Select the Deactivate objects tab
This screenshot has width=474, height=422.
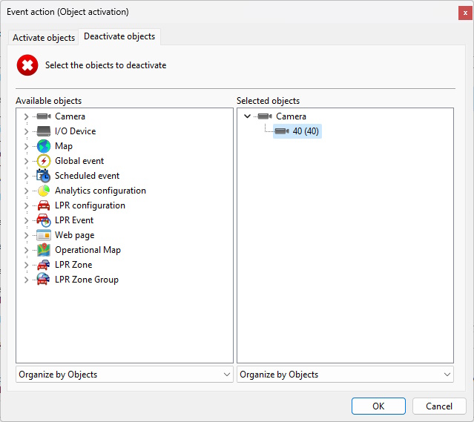coord(119,36)
